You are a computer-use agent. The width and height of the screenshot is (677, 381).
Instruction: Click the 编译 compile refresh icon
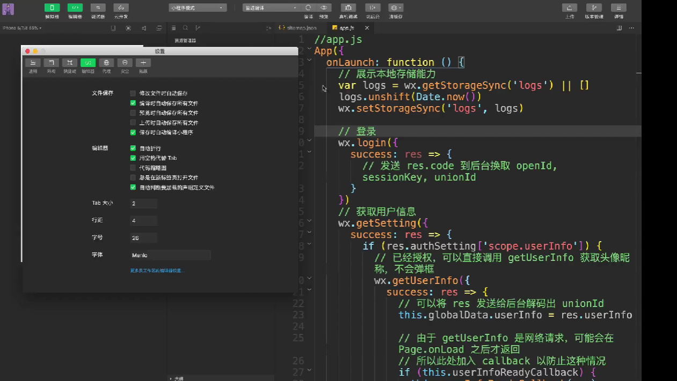click(x=308, y=8)
